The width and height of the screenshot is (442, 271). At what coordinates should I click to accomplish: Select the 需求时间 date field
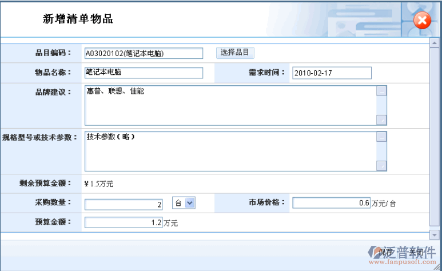click(x=332, y=73)
